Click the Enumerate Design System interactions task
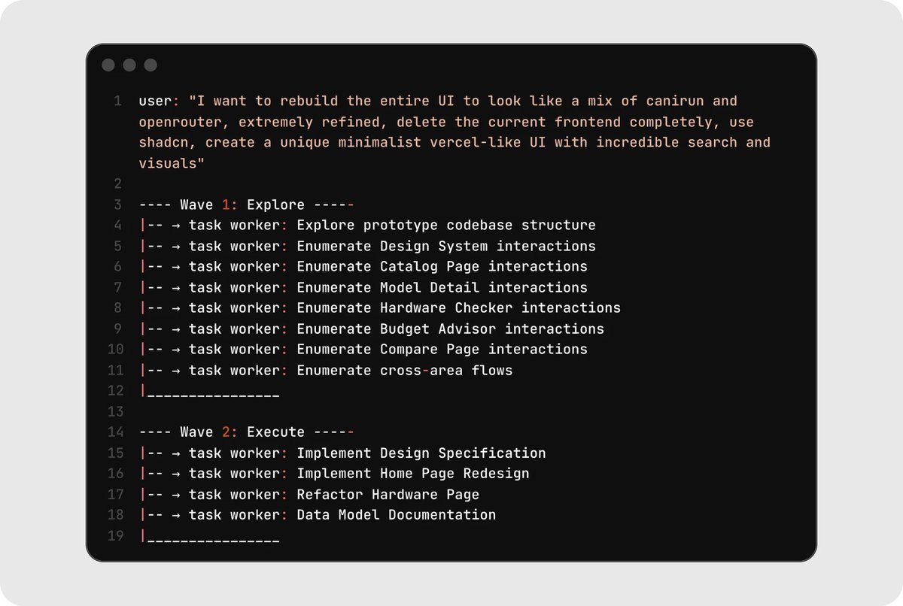This screenshot has width=903, height=606. pos(445,246)
